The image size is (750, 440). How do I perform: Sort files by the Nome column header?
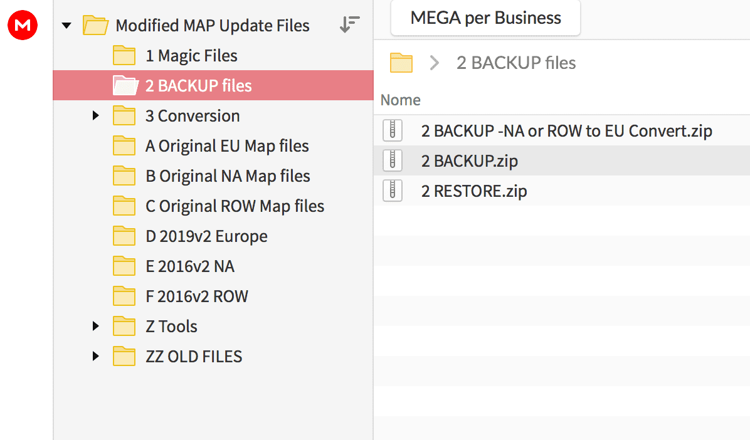coord(401,100)
